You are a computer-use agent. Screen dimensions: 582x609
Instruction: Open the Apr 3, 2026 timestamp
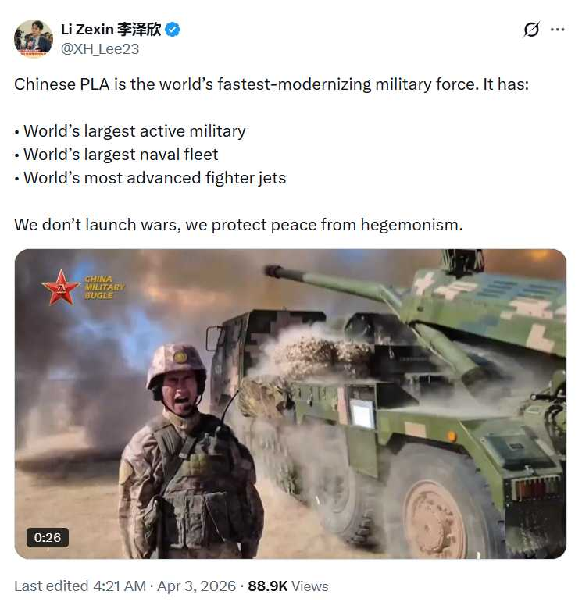pyautogui.click(x=196, y=586)
